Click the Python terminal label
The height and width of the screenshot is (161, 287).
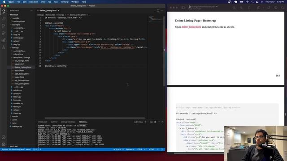point(139,122)
